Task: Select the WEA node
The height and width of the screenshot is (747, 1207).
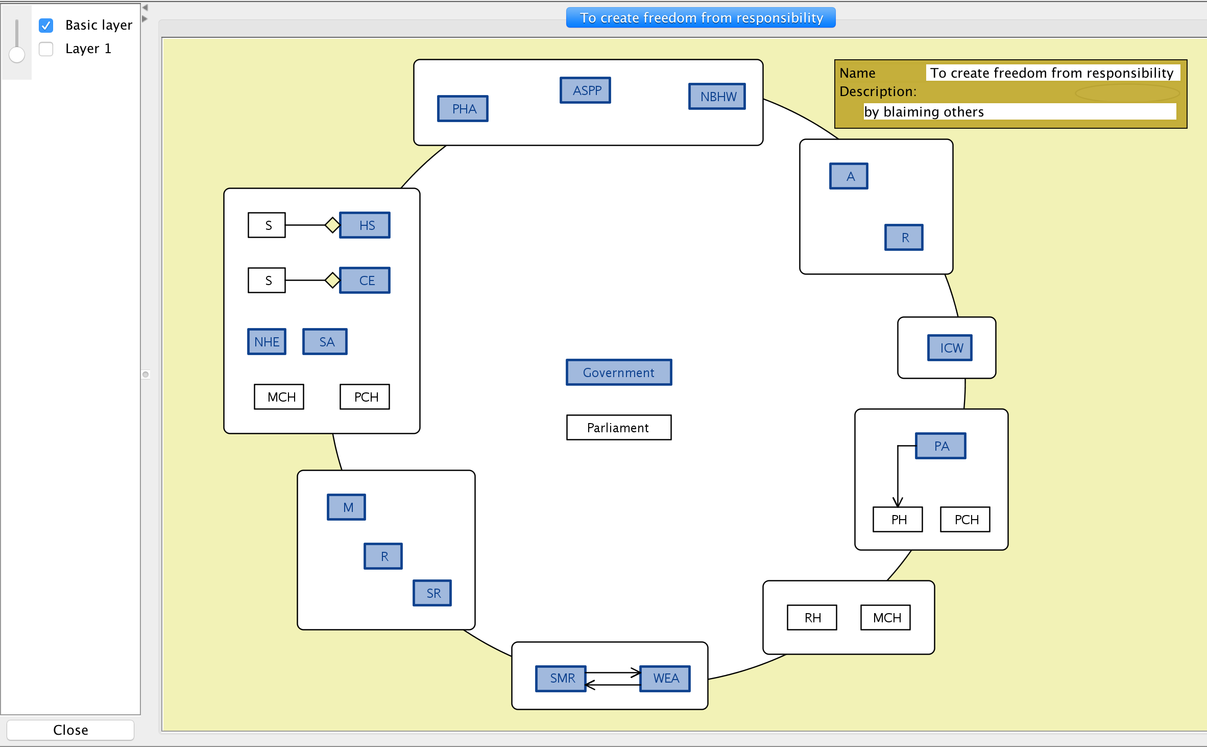Action: pyautogui.click(x=665, y=679)
